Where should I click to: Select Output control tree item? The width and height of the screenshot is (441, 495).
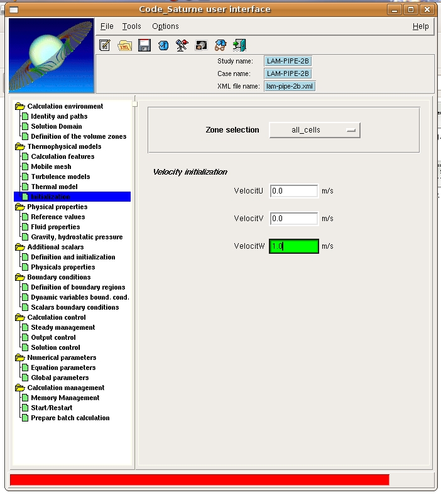tap(53, 338)
